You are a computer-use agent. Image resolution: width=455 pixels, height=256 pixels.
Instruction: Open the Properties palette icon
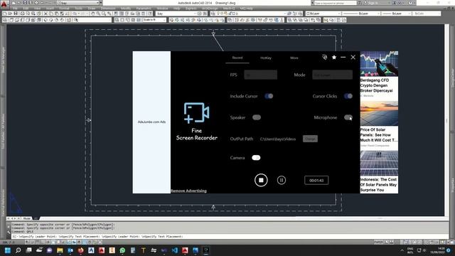116,14
